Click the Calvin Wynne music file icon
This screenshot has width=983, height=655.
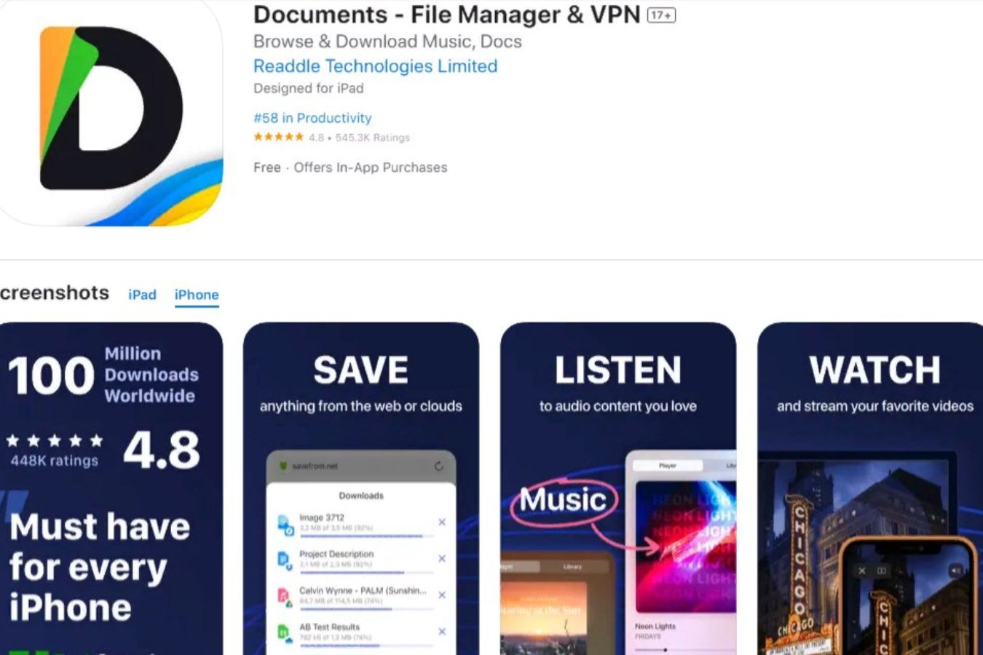tap(285, 597)
